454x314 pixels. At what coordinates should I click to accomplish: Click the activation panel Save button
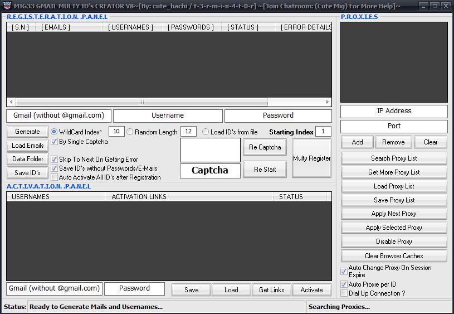point(192,290)
